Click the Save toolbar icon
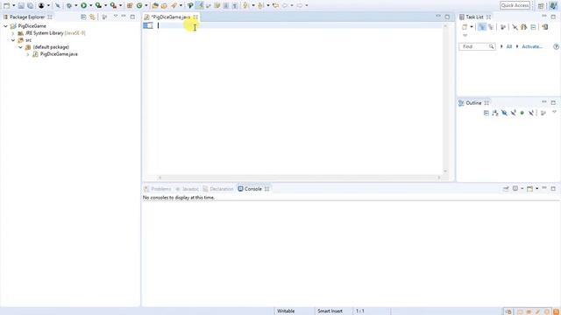Viewport: 561px width, 315px height. (x=21, y=5)
